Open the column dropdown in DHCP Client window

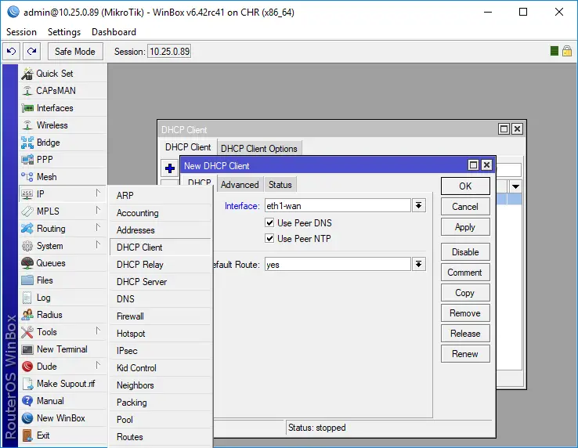(515, 186)
